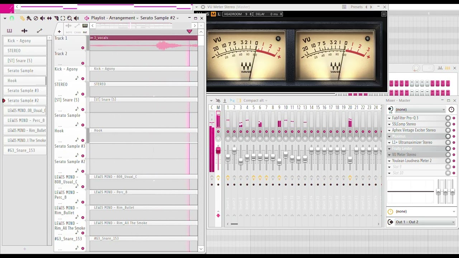This screenshot has width=459, height=258.
Task: Open the Waves plugin hamburger menu
Action: tap(384, 14)
